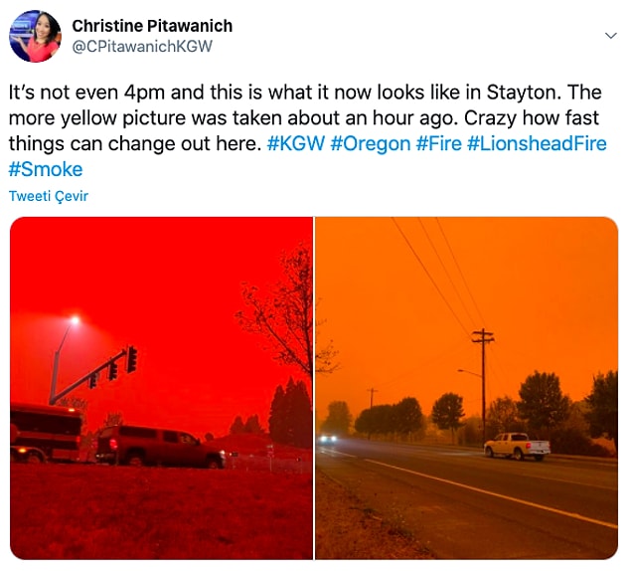631x571 pixels.
Task: Click the red pickup truck in left photo
Action: coord(161,447)
